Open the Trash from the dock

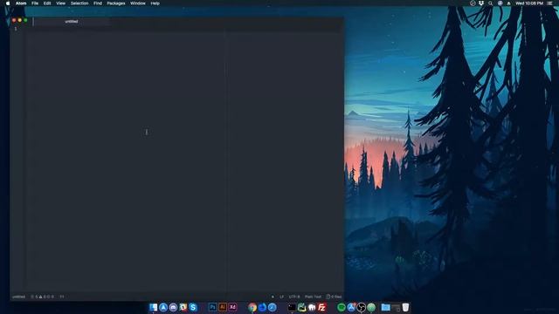click(405, 307)
